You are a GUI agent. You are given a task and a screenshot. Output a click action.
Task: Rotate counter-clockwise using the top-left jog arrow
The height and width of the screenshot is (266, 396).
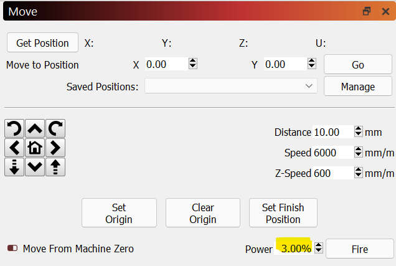14,128
